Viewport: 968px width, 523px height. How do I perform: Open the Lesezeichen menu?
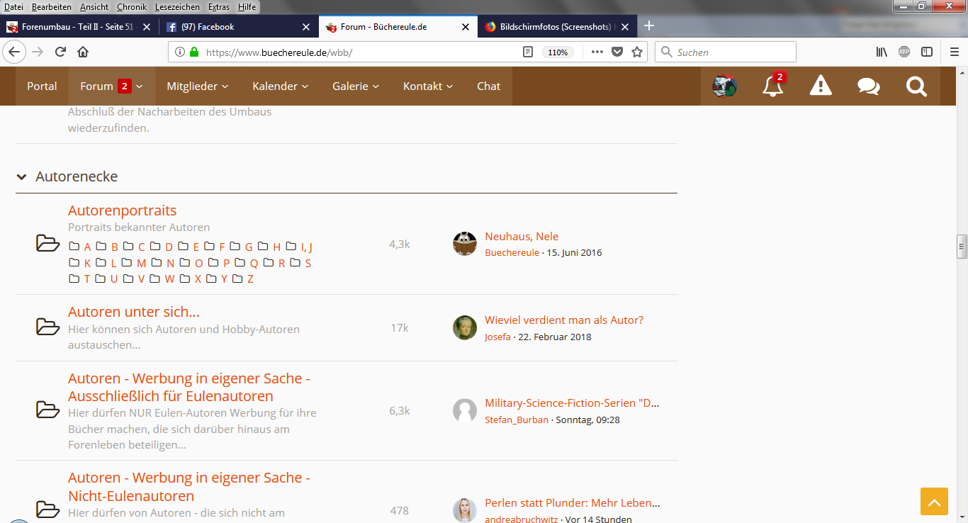177,6
